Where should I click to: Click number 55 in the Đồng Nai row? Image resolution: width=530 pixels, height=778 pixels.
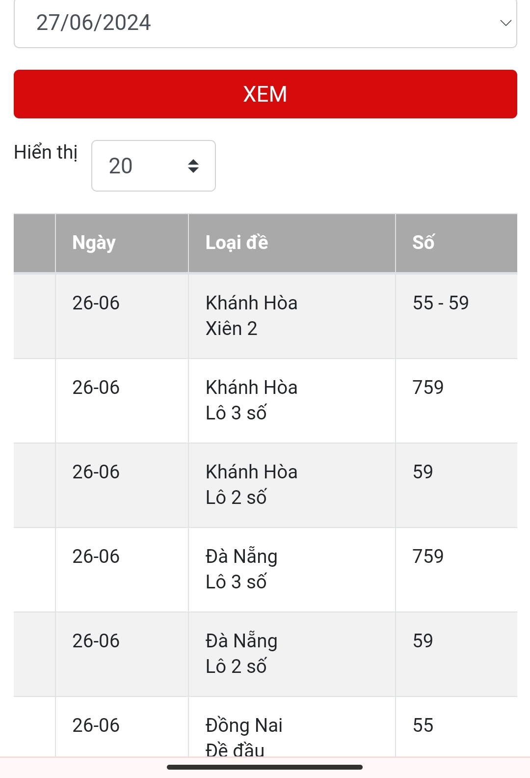(423, 725)
